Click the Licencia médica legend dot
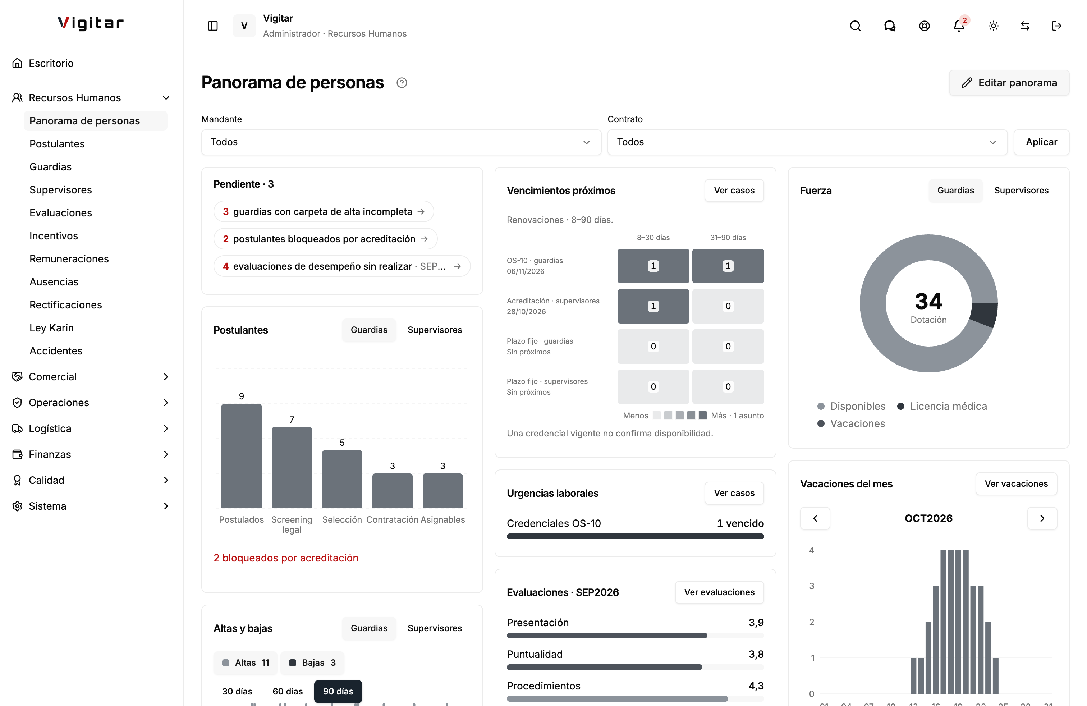The width and height of the screenshot is (1087, 706). [901, 407]
